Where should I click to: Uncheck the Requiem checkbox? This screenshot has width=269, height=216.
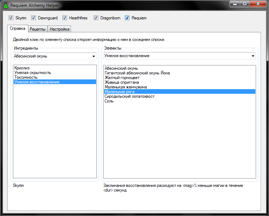click(127, 18)
